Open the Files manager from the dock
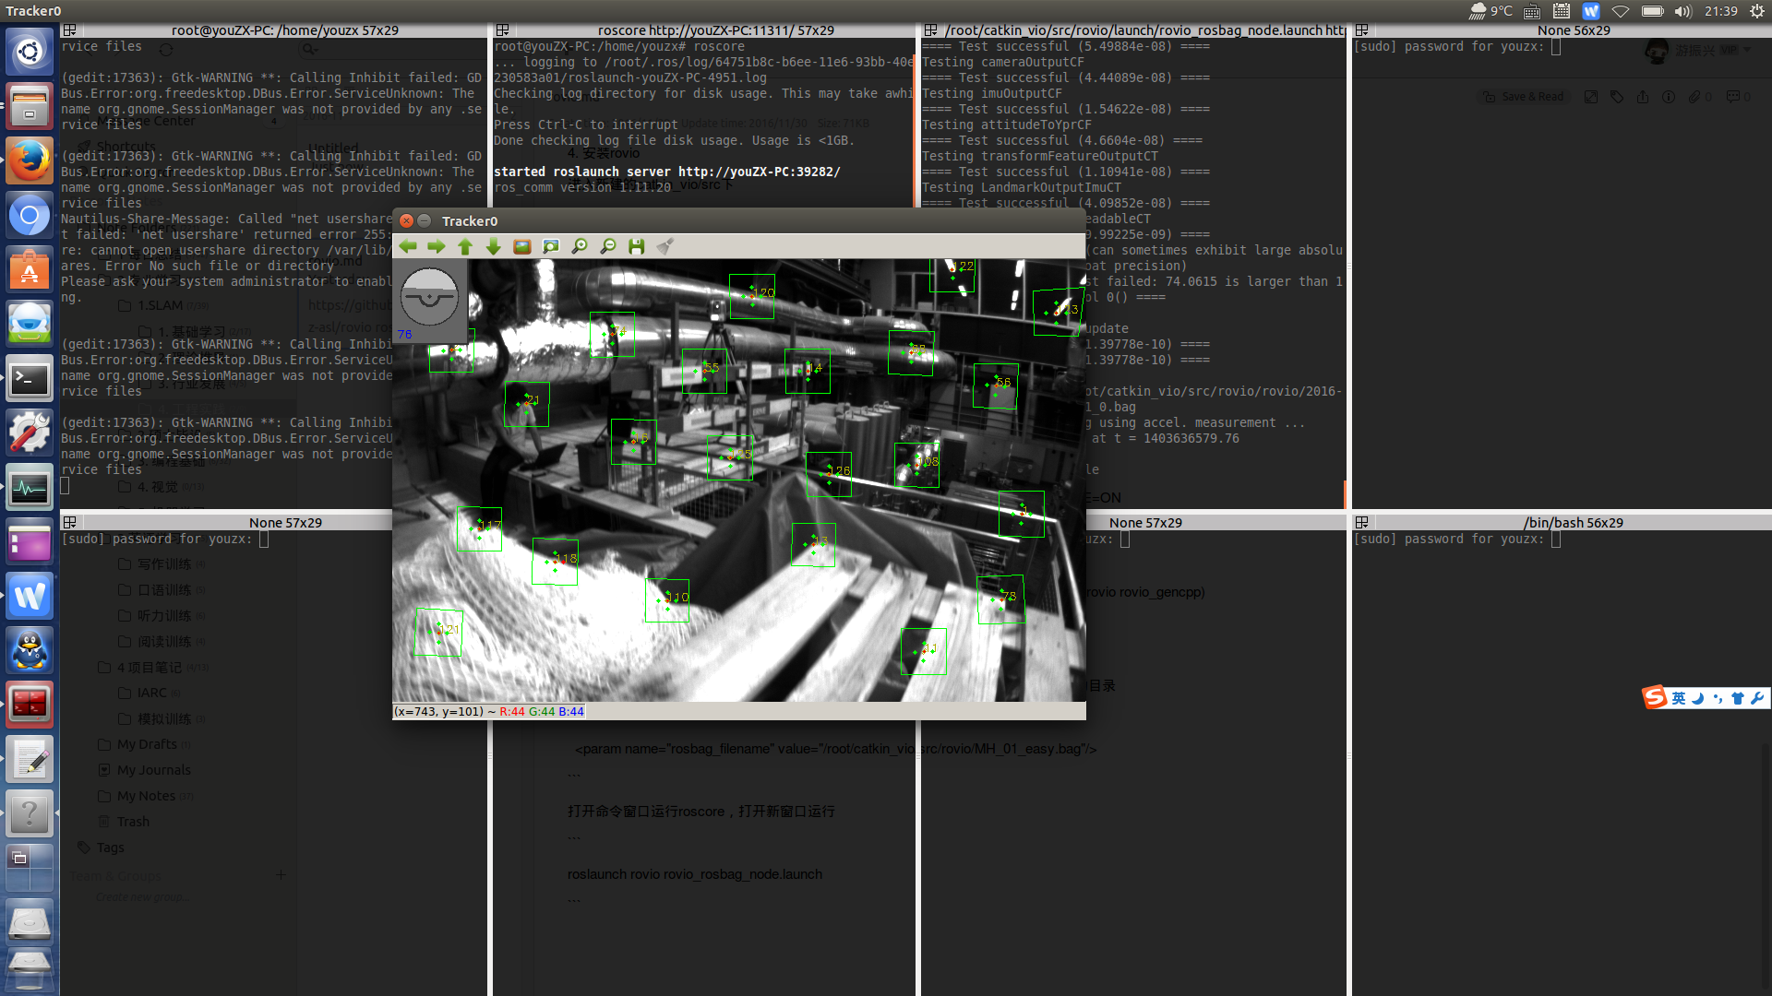This screenshot has width=1772, height=996. tap(30, 106)
